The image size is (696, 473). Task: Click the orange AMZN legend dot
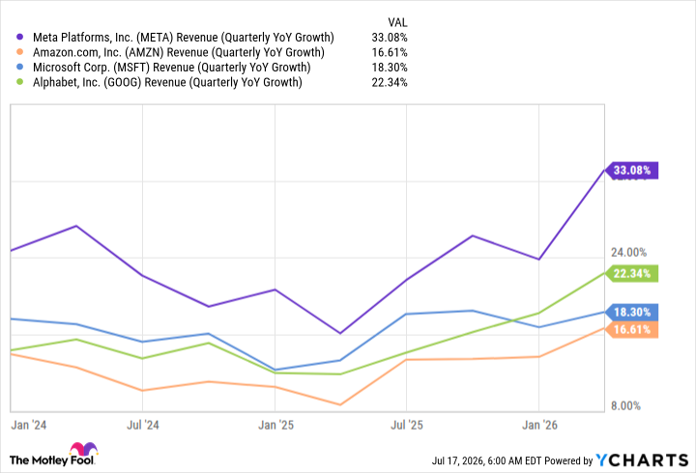[19, 52]
